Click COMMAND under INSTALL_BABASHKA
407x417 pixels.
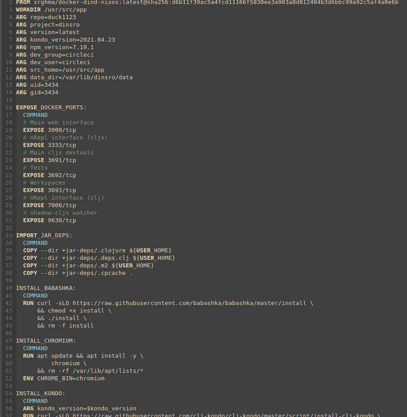click(x=35, y=296)
